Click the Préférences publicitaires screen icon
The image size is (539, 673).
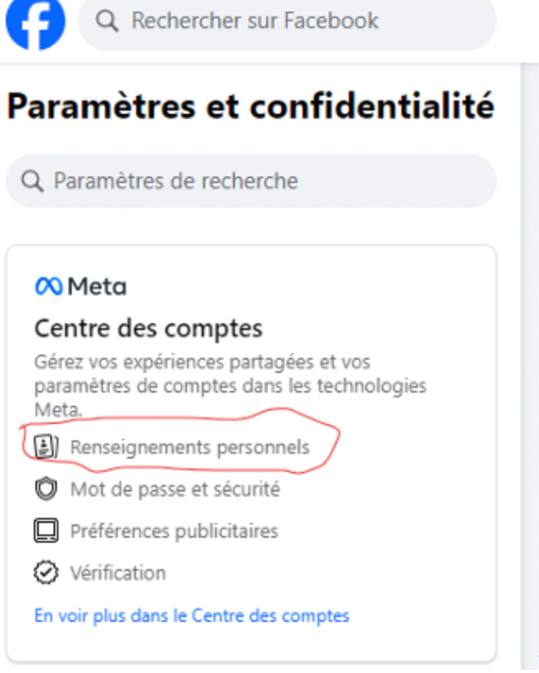click(46, 531)
